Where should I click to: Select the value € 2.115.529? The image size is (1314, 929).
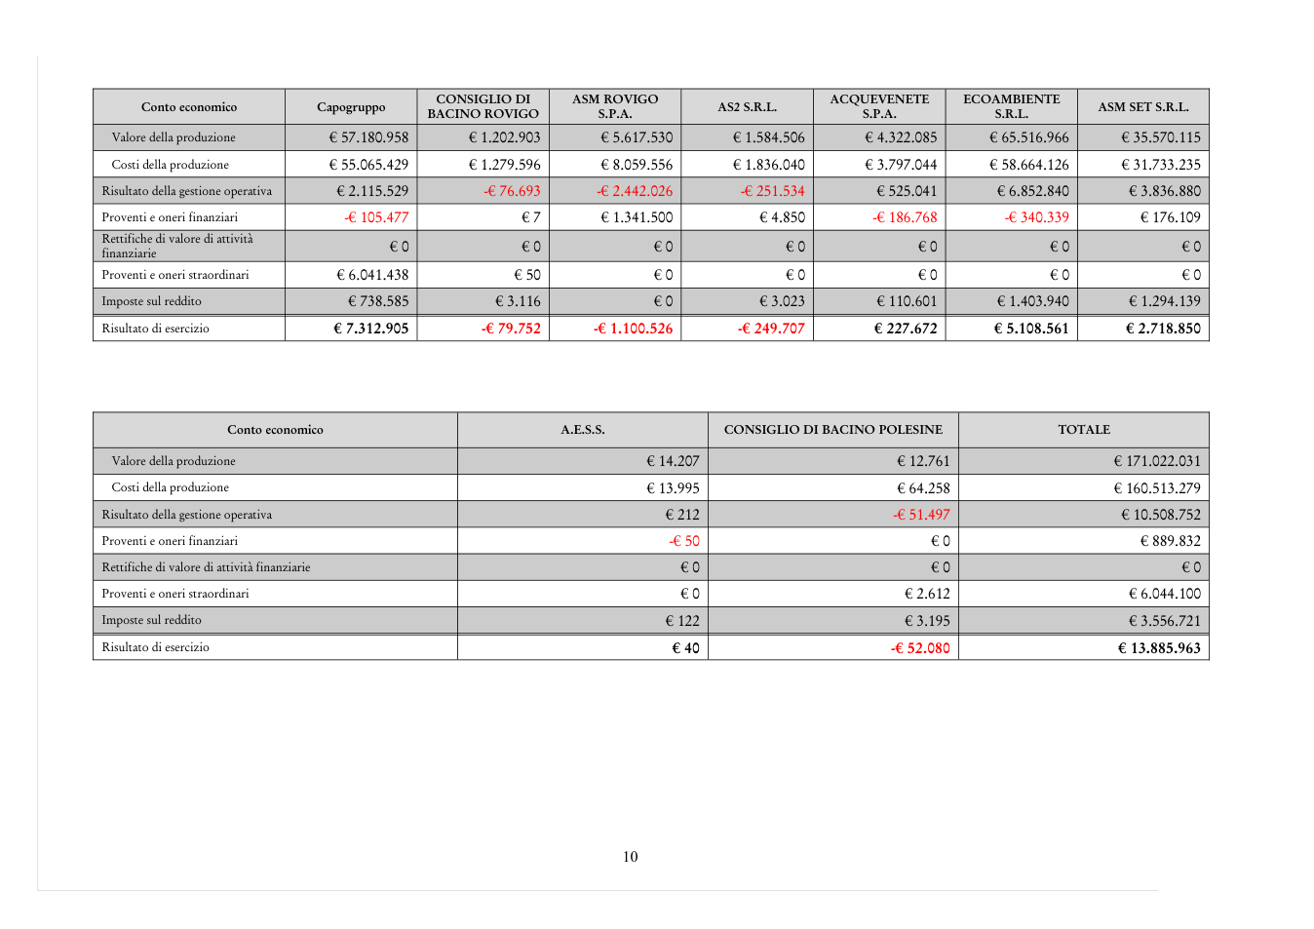pyautogui.click(x=372, y=191)
